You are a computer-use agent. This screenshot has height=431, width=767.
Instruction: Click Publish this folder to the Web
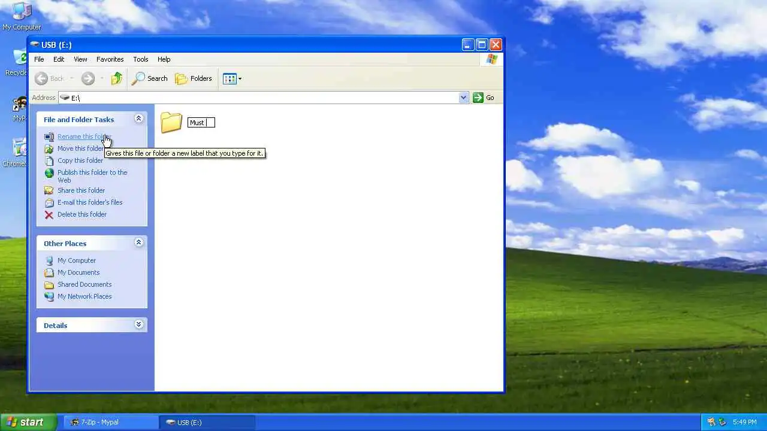click(x=92, y=176)
